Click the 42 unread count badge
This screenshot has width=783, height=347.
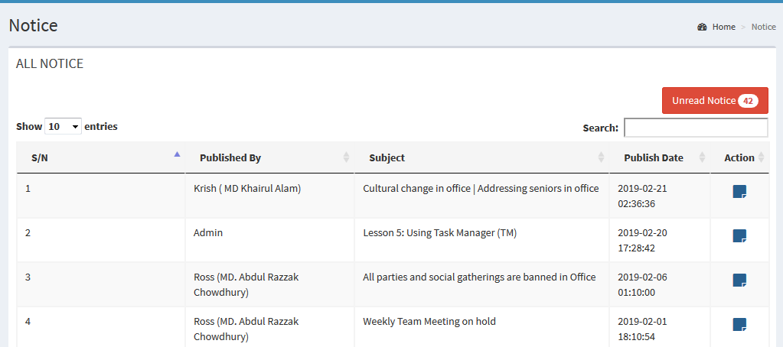pos(748,101)
